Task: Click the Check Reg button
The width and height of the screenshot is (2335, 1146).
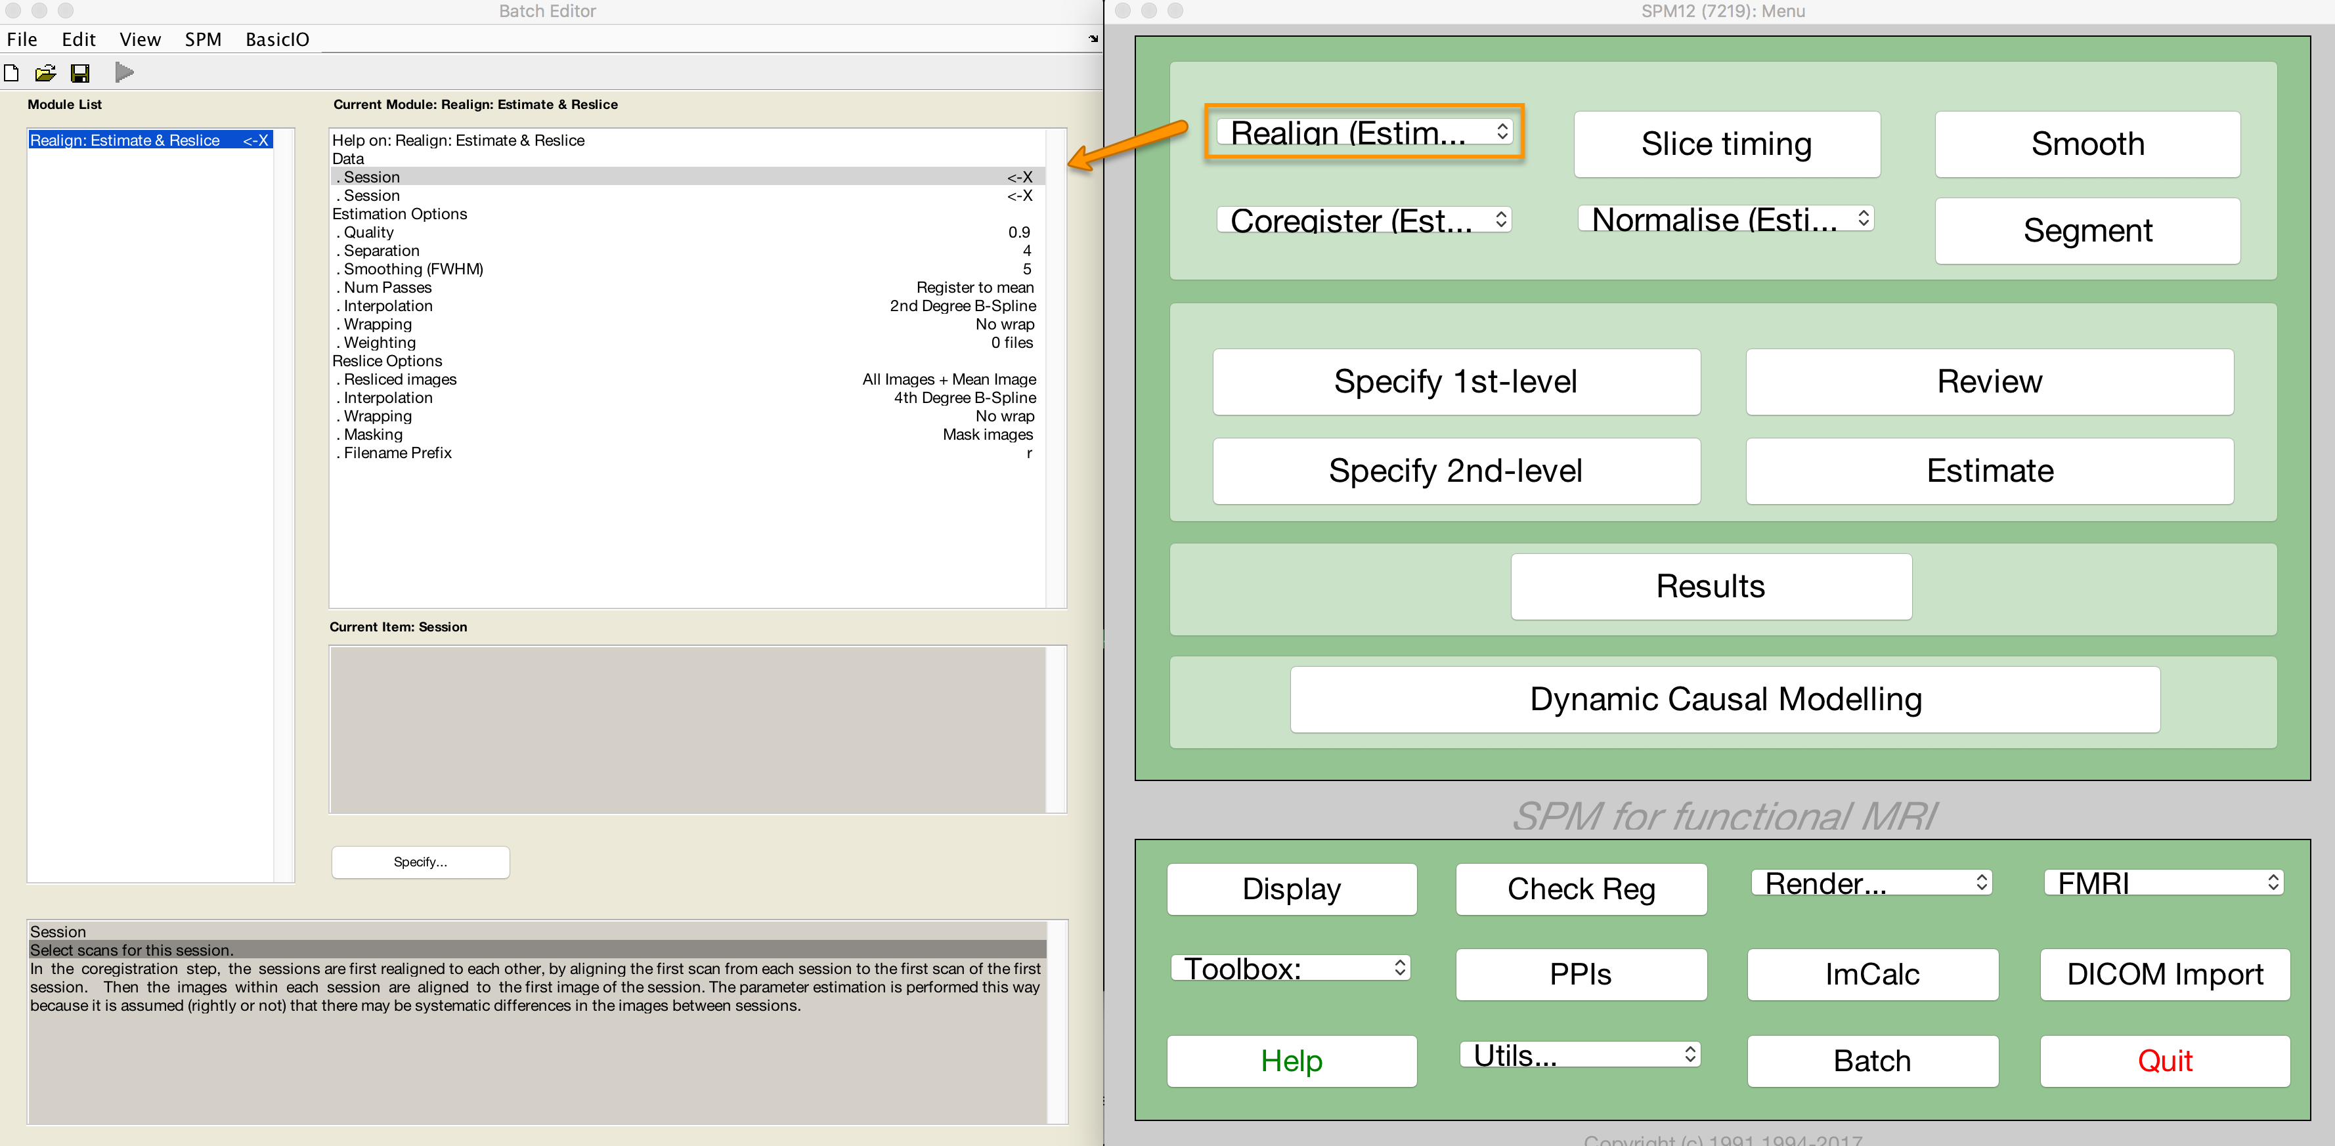Action: click(1582, 889)
